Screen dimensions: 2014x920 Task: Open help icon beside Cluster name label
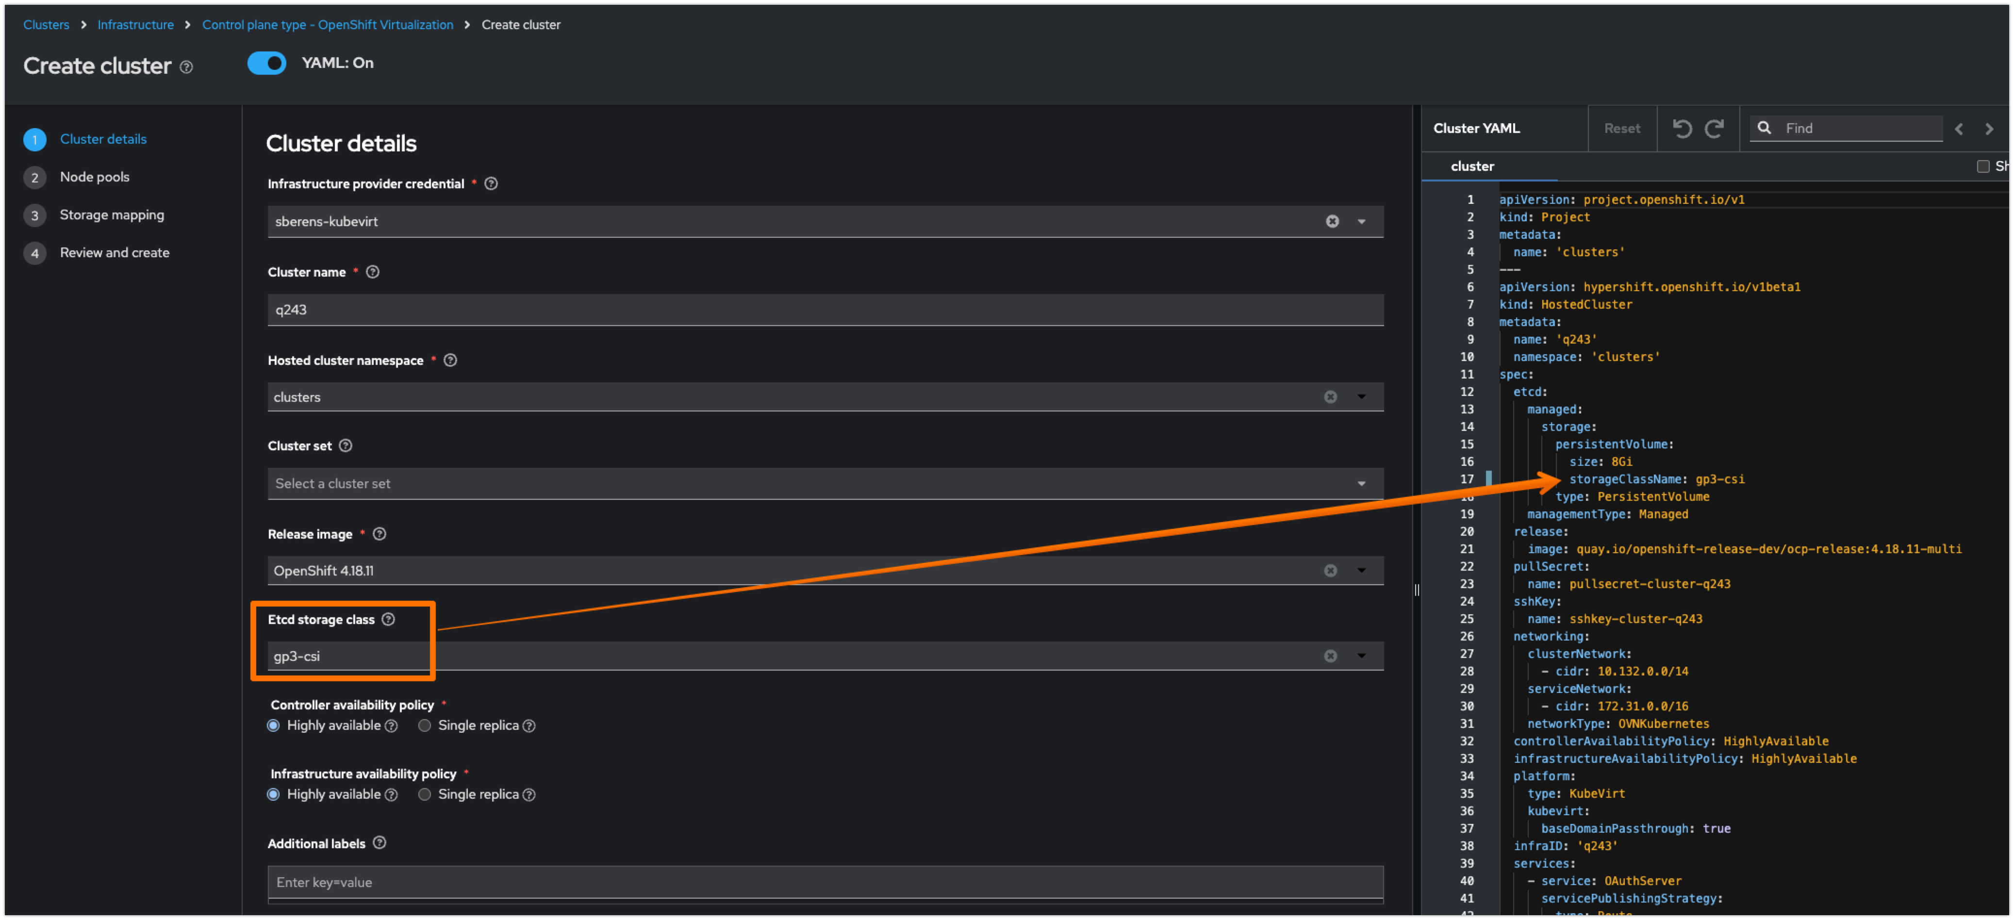[x=373, y=272]
